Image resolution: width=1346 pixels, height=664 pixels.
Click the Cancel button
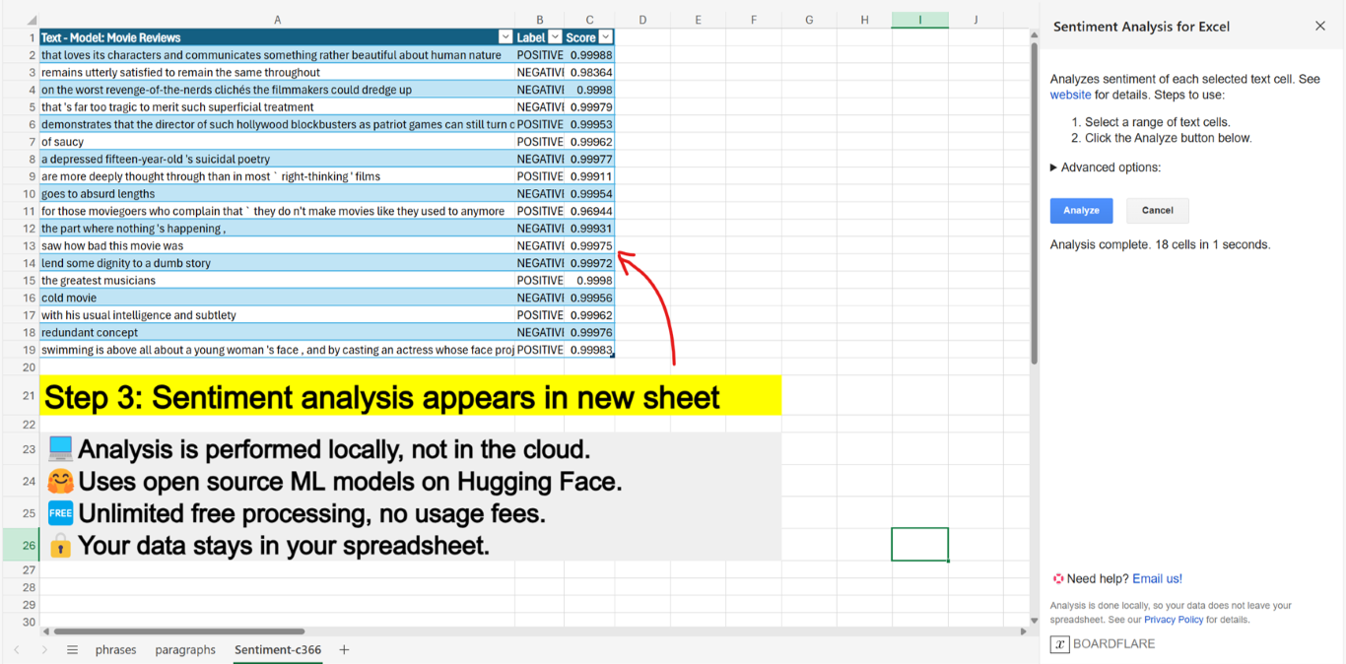pyautogui.click(x=1157, y=210)
